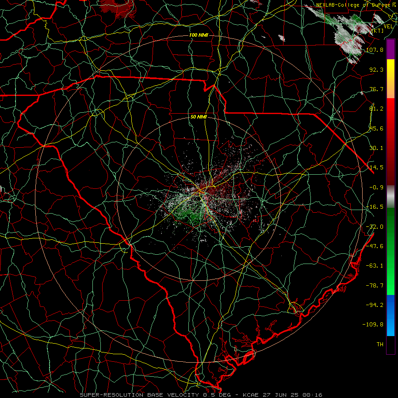The width and height of the screenshot is (398, 398).
Task: Pick the black TH segment of color bar
Action: tap(390, 345)
